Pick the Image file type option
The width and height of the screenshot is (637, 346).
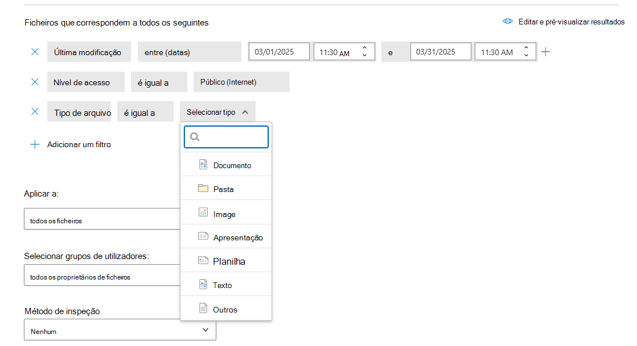(x=224, y=214)
